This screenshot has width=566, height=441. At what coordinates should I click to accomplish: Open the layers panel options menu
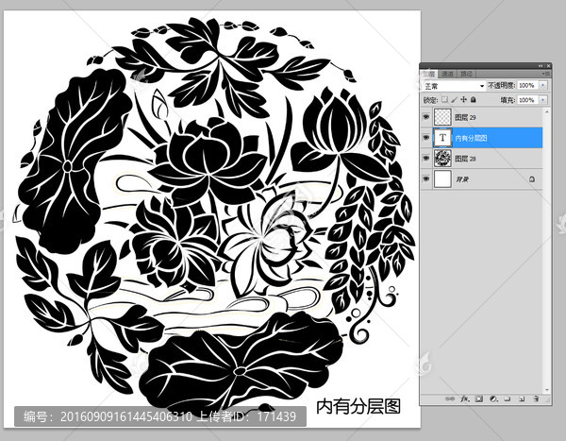[547, 74]
